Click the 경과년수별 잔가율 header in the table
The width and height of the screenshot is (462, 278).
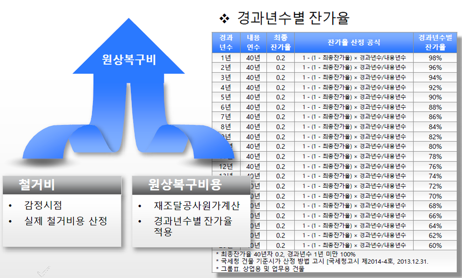pyautogui.click(x=435, y=43)
